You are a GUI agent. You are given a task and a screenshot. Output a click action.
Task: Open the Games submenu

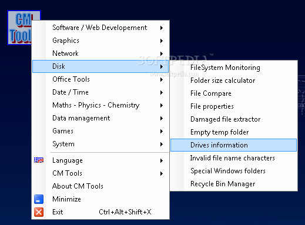tap(100, 131)
